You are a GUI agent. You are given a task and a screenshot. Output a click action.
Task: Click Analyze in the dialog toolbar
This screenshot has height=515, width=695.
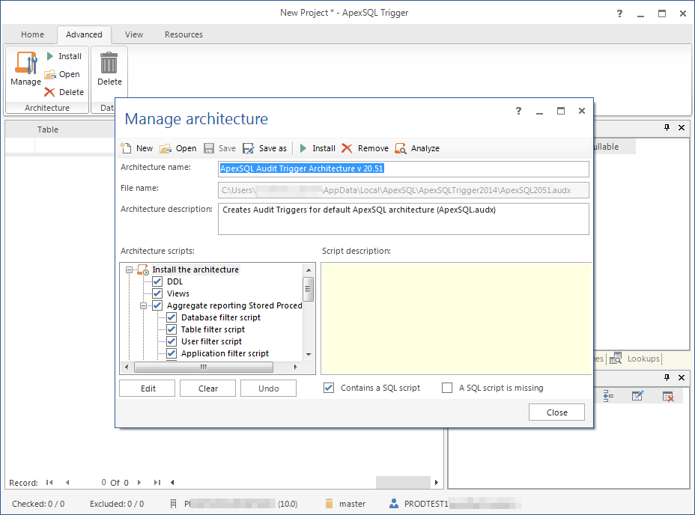pyautogui.click(x=417, y=148)
